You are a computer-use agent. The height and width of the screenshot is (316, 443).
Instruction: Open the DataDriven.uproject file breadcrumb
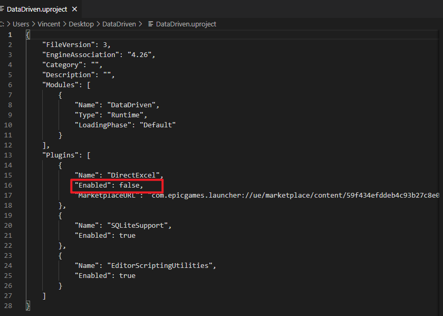tap(186, 24)
